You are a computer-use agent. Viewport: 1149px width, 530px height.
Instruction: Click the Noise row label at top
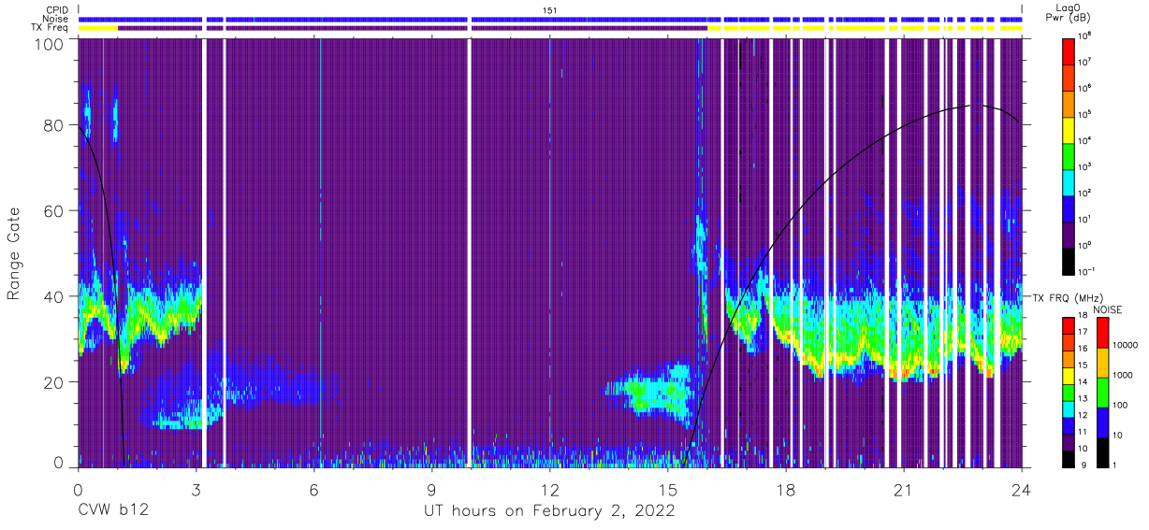pos(57,19)
